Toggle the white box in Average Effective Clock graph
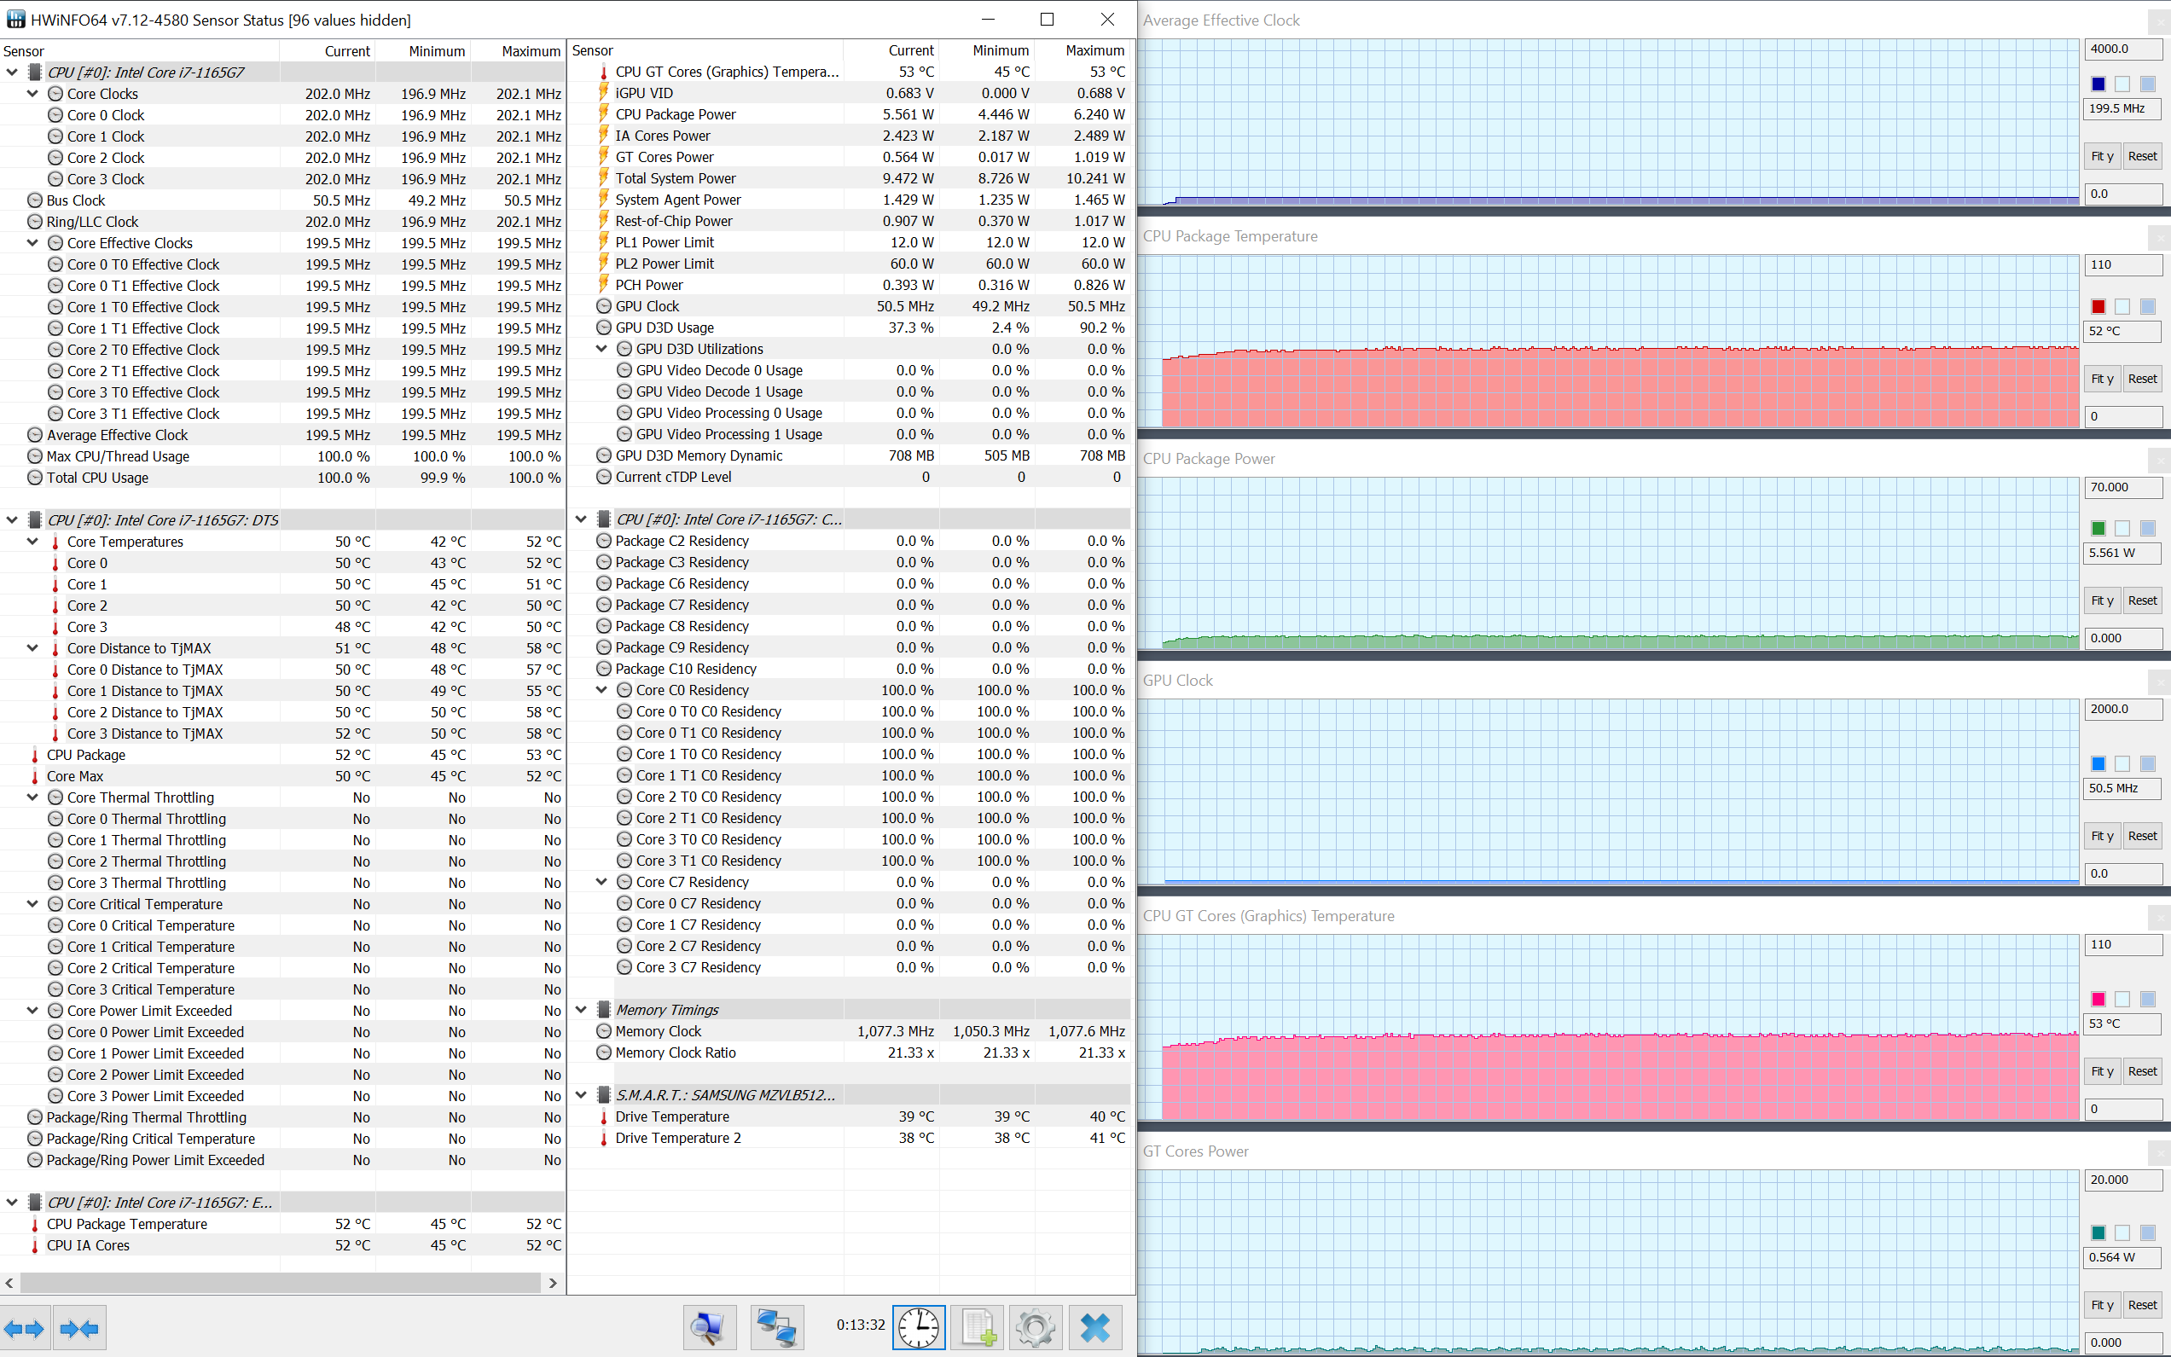 pos(2122,84)
